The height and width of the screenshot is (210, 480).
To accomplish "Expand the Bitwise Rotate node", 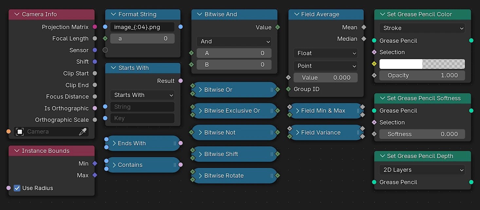I will pos(200,176).
